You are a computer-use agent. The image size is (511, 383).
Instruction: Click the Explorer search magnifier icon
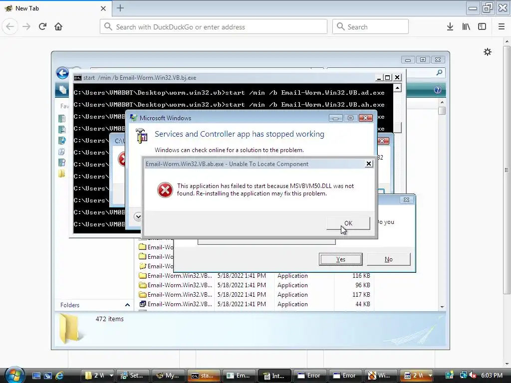(439, 73)
